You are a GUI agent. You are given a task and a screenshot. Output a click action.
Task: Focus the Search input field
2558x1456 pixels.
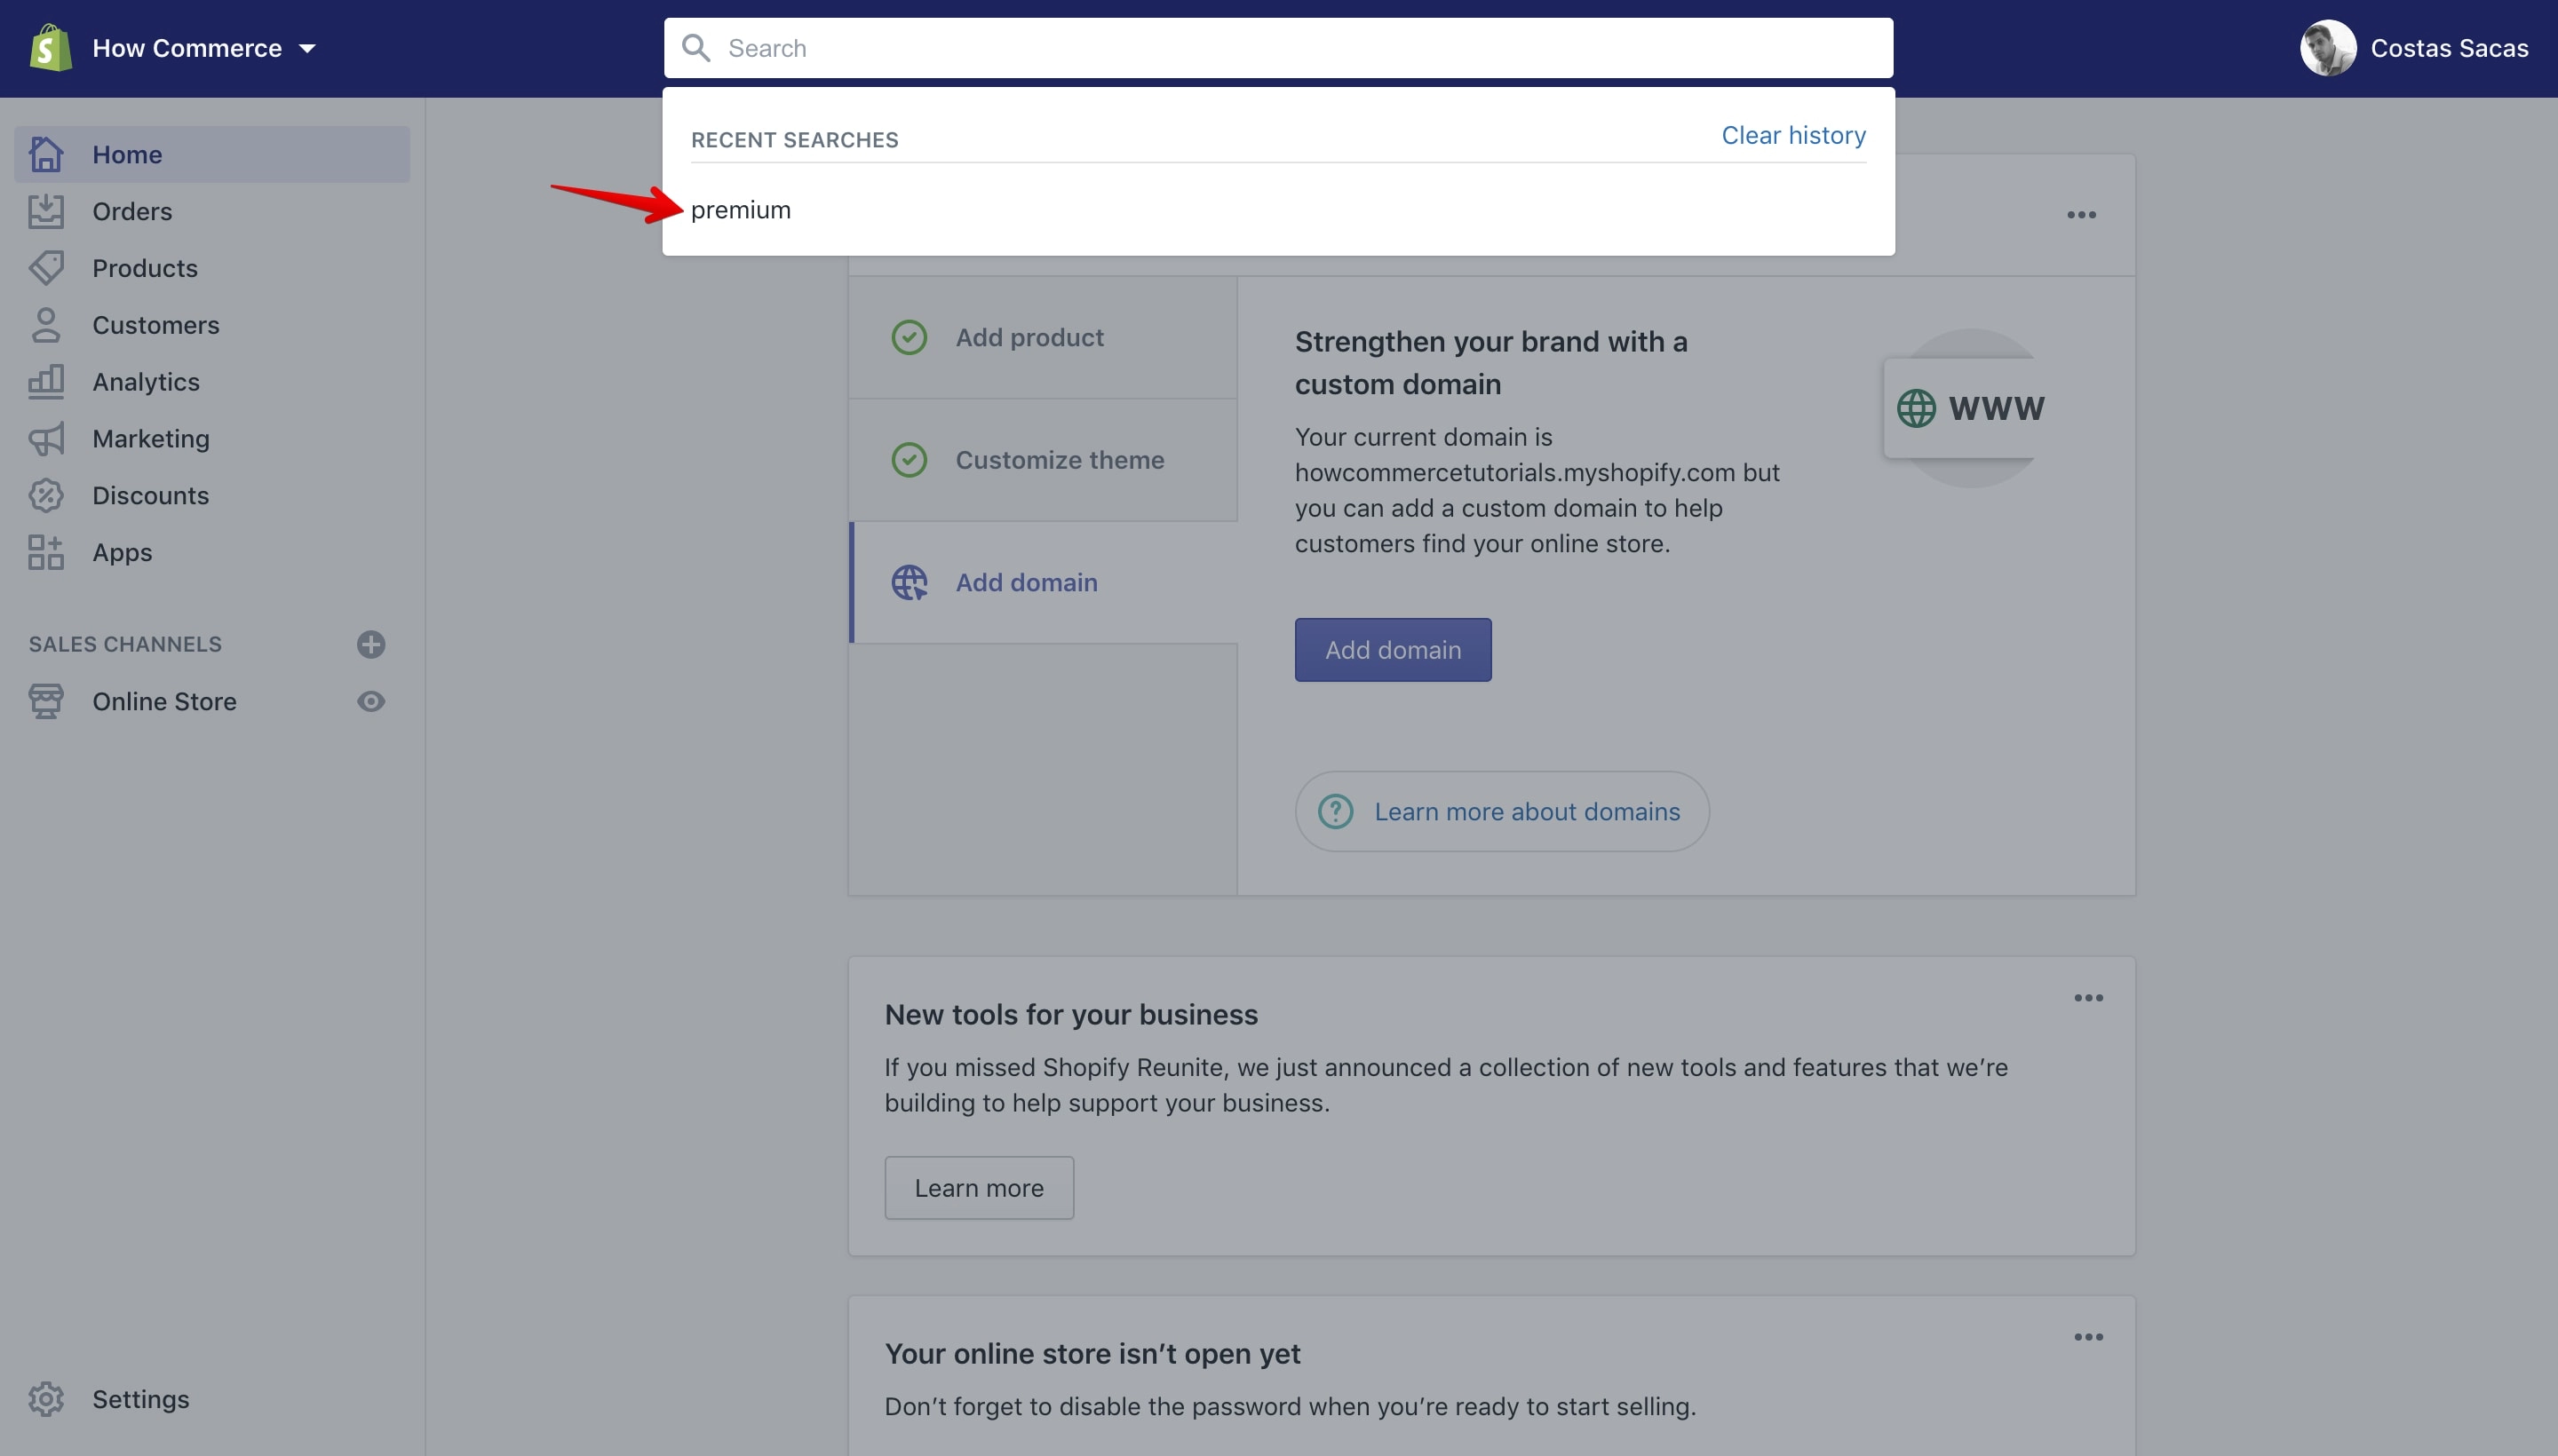(1277, 48)
